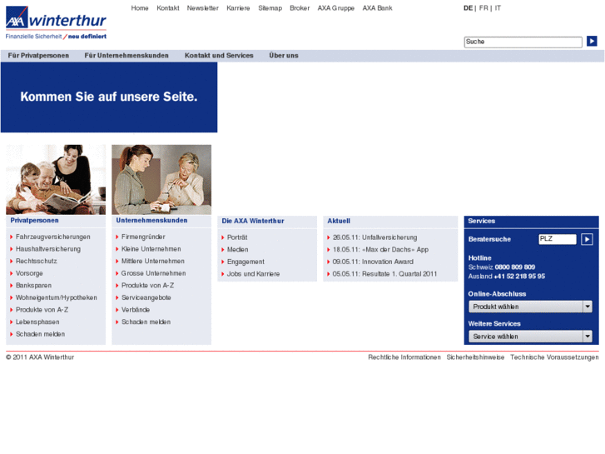The height and width of the screenshot is (454, 605).
Task: Open 26.05.11 Unfallversicherung news item
Action: pos(375,237)
